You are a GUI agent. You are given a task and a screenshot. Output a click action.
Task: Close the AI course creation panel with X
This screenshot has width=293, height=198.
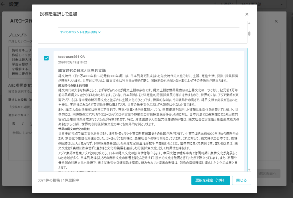(276, 21)
